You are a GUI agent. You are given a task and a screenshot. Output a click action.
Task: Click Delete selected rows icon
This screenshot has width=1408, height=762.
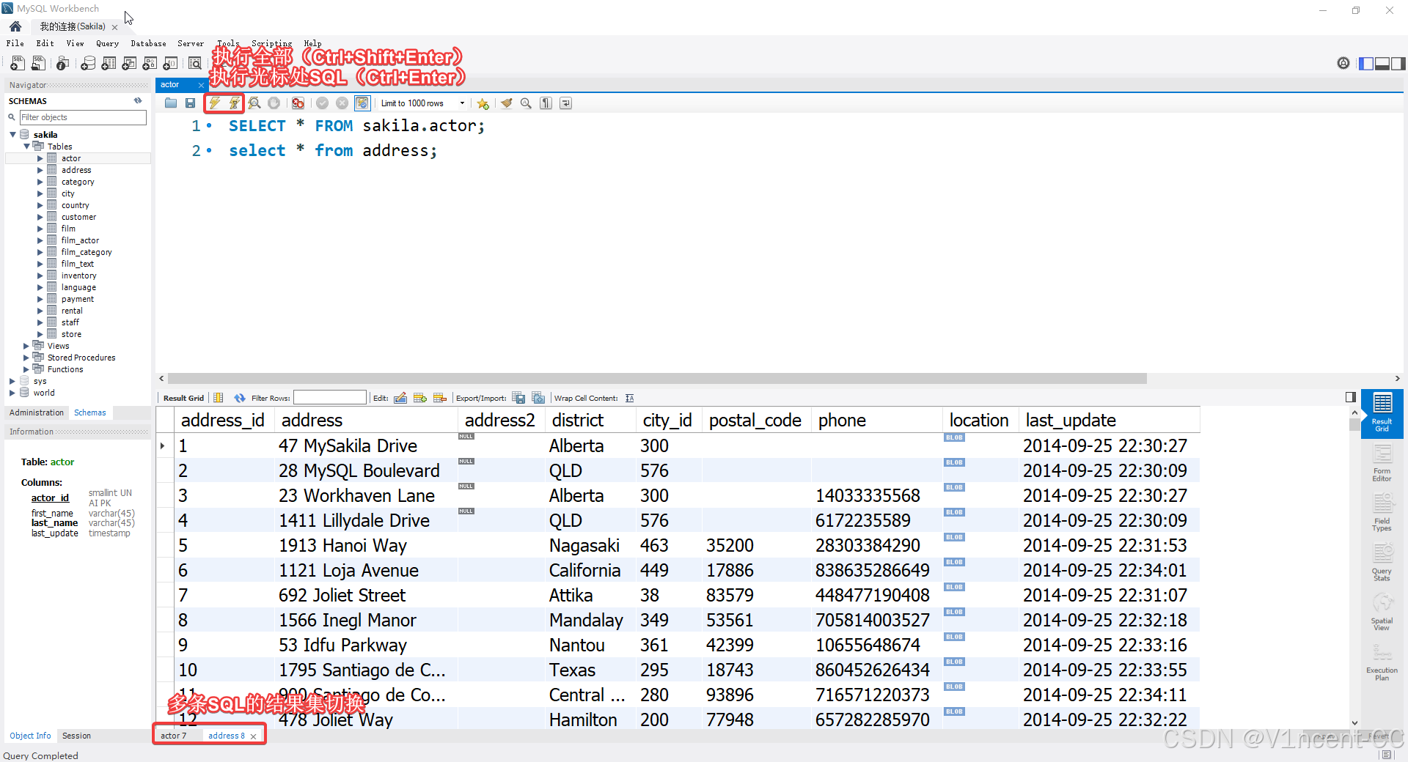tap(440, 398)
